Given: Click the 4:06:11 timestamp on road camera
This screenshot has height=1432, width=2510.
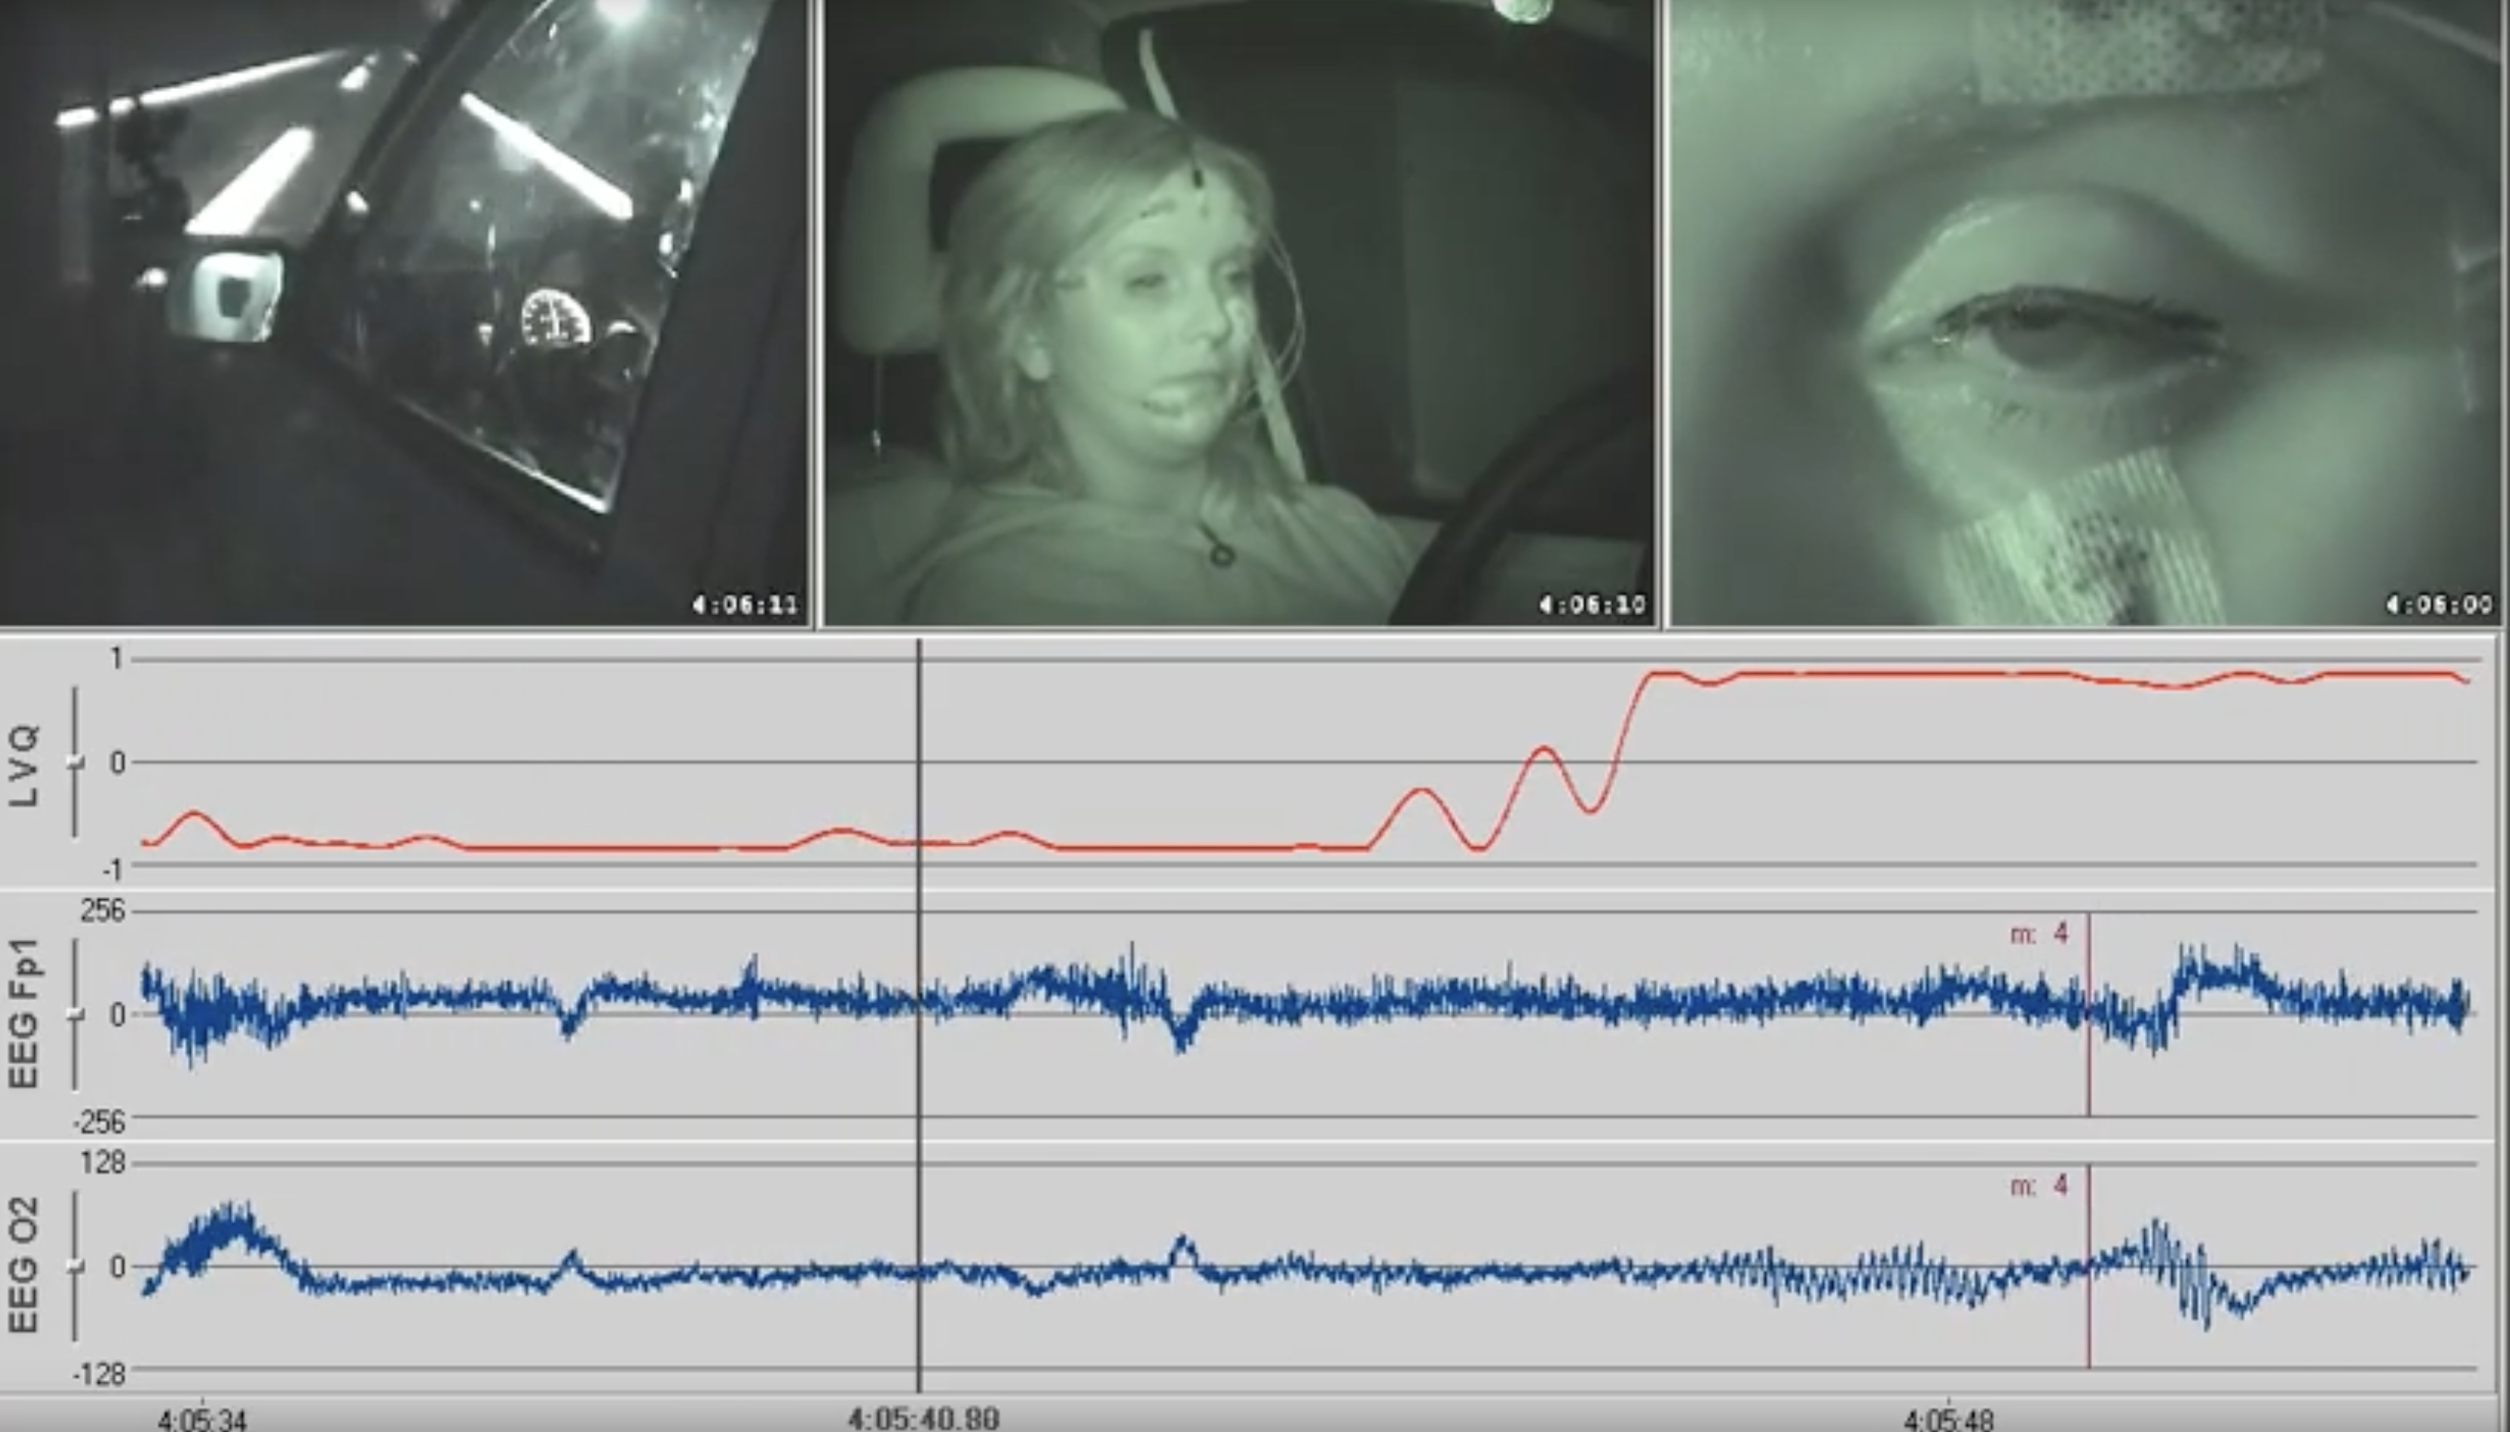Looking at the screenshot, I should coord(744,603).
